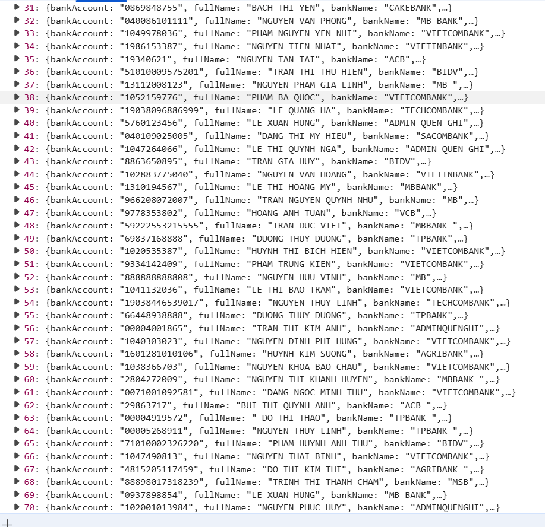Click name "PHAM TRUNG KIEN"

(x=291, y=264)
